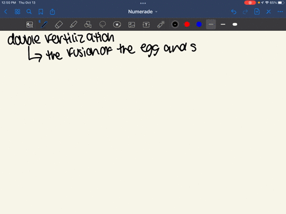This screenshot has width=286, height=214.
Task: Tap the screen recording indicator
Action: click(x=250, y=2)
